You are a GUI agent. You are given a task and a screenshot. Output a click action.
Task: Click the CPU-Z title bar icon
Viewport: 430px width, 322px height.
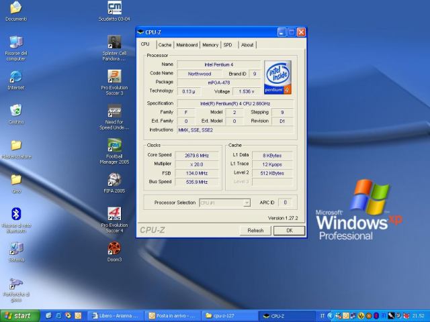pyautogui.click(x=140, y=32)
